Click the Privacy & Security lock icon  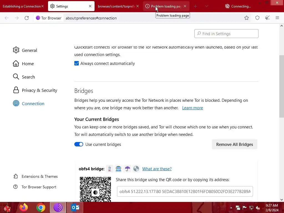point(16,90)
